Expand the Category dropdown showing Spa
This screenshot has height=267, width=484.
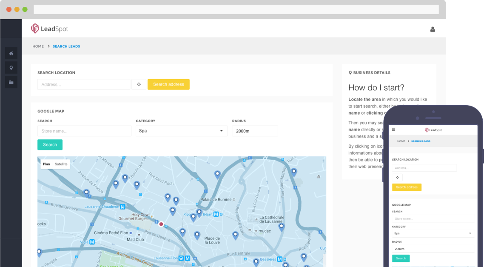coord(182,131)
